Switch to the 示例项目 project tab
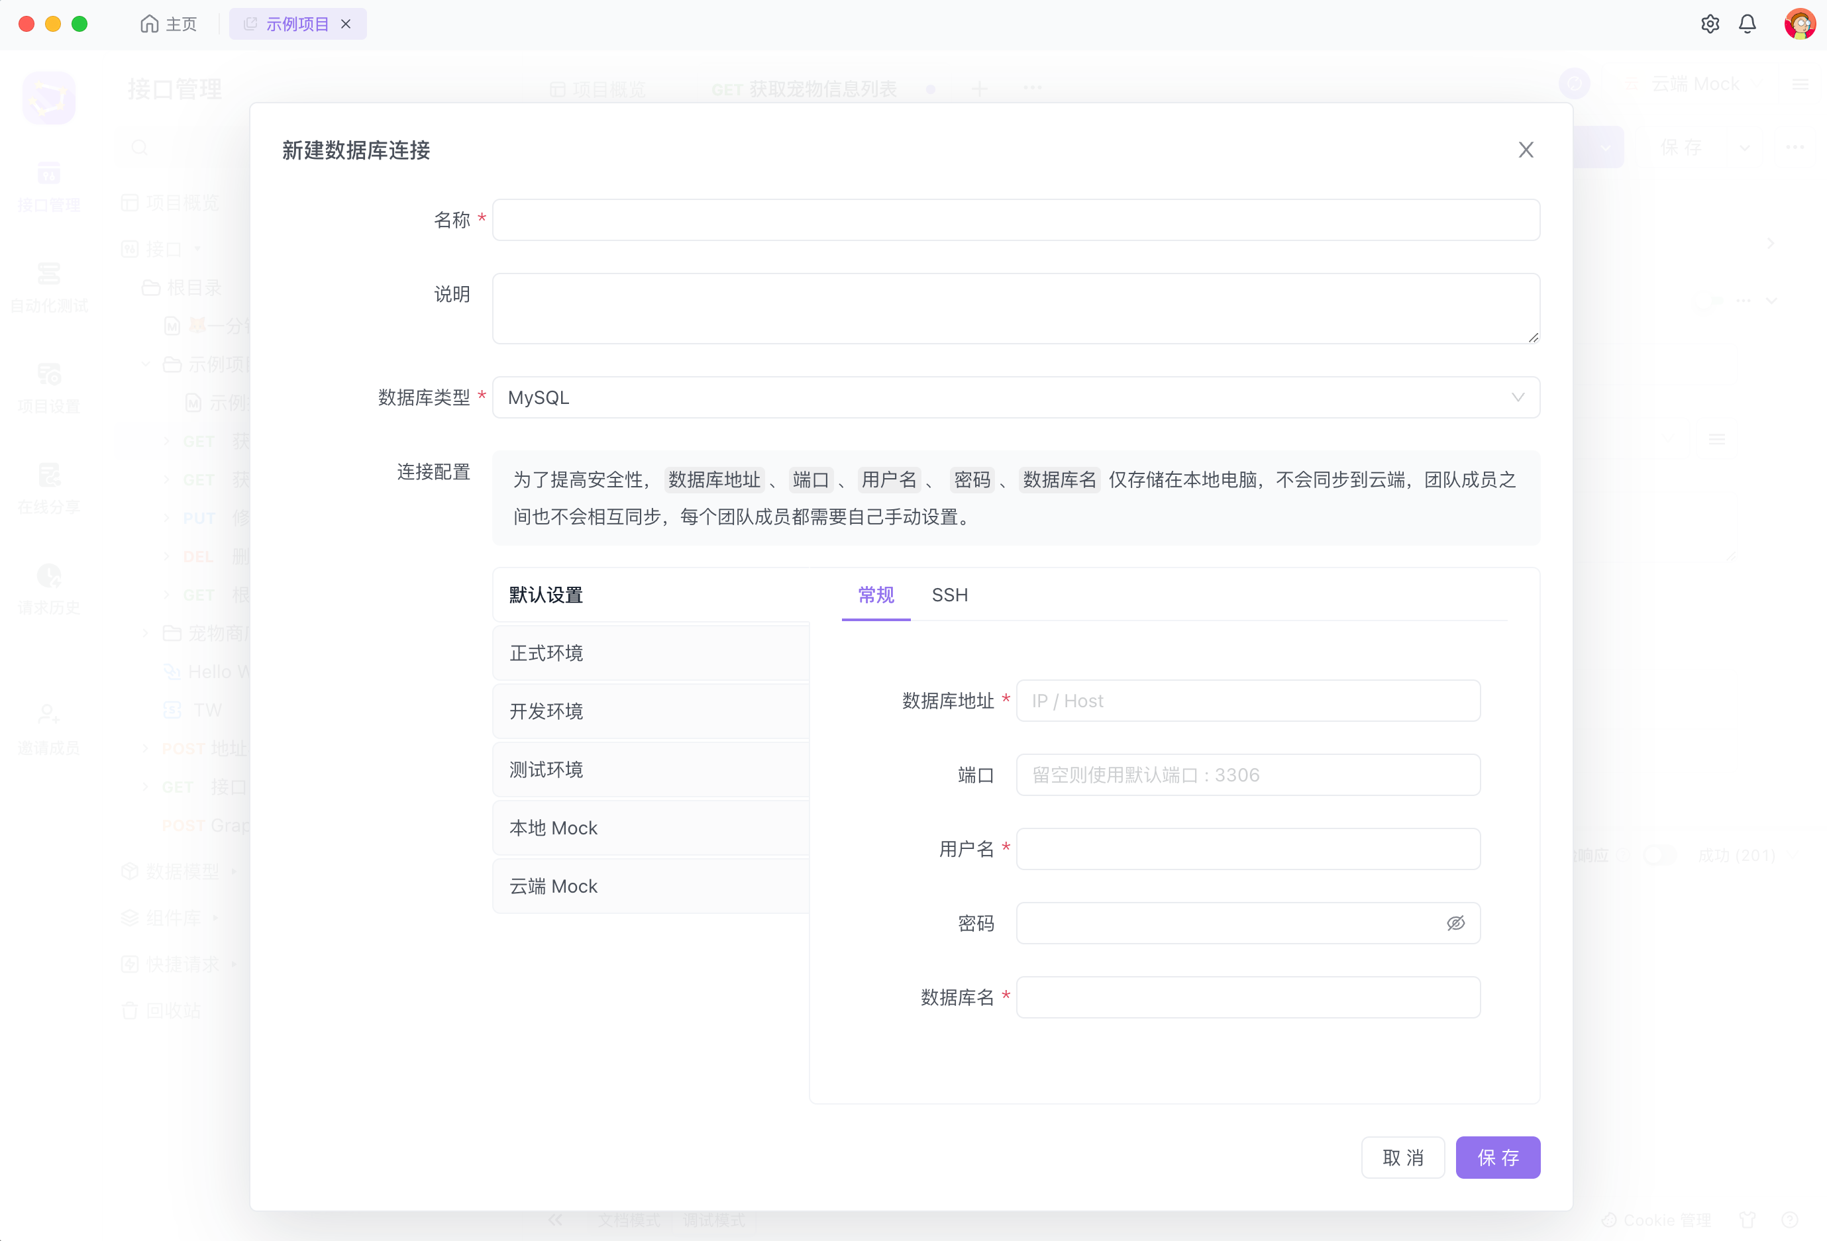 click(x=297, y=25)
